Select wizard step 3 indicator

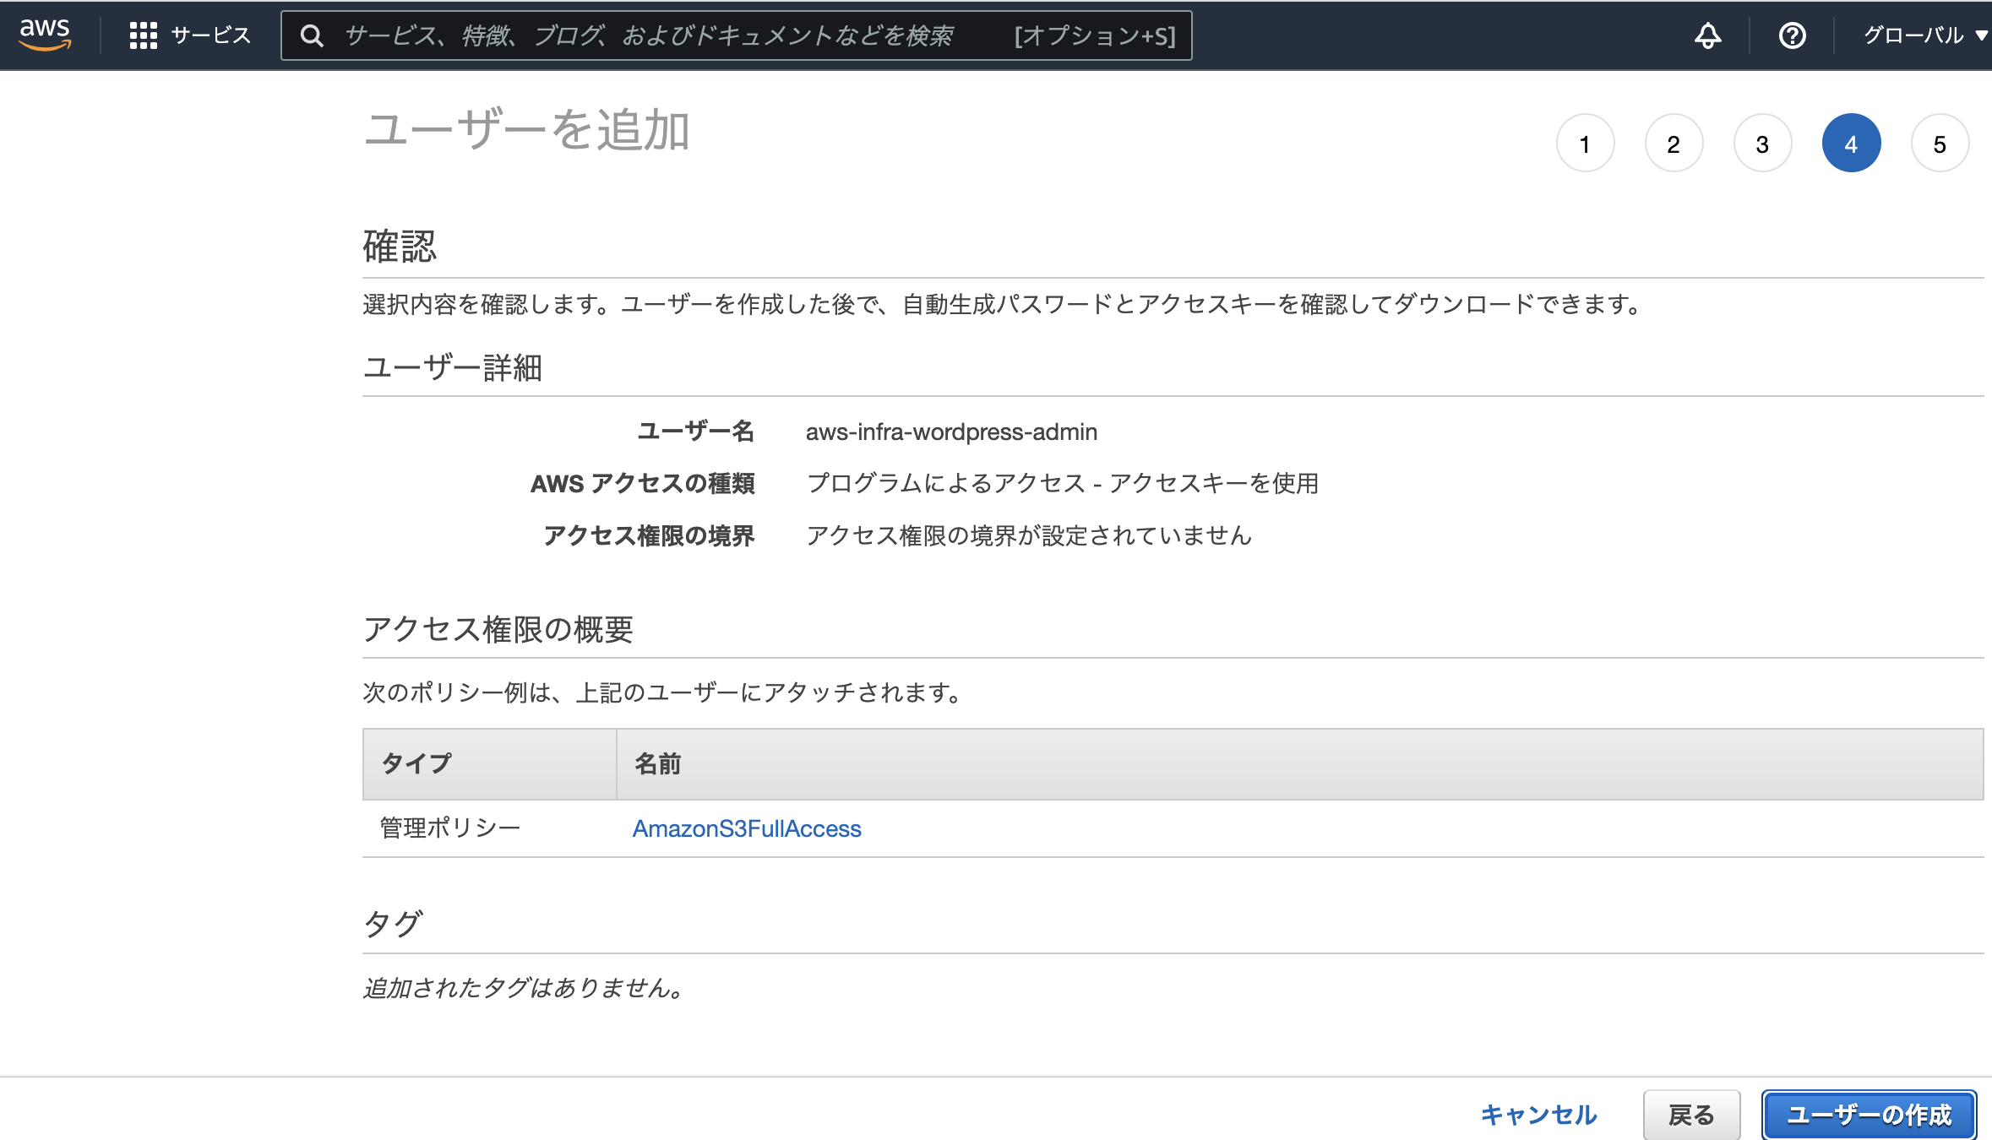1763,143
